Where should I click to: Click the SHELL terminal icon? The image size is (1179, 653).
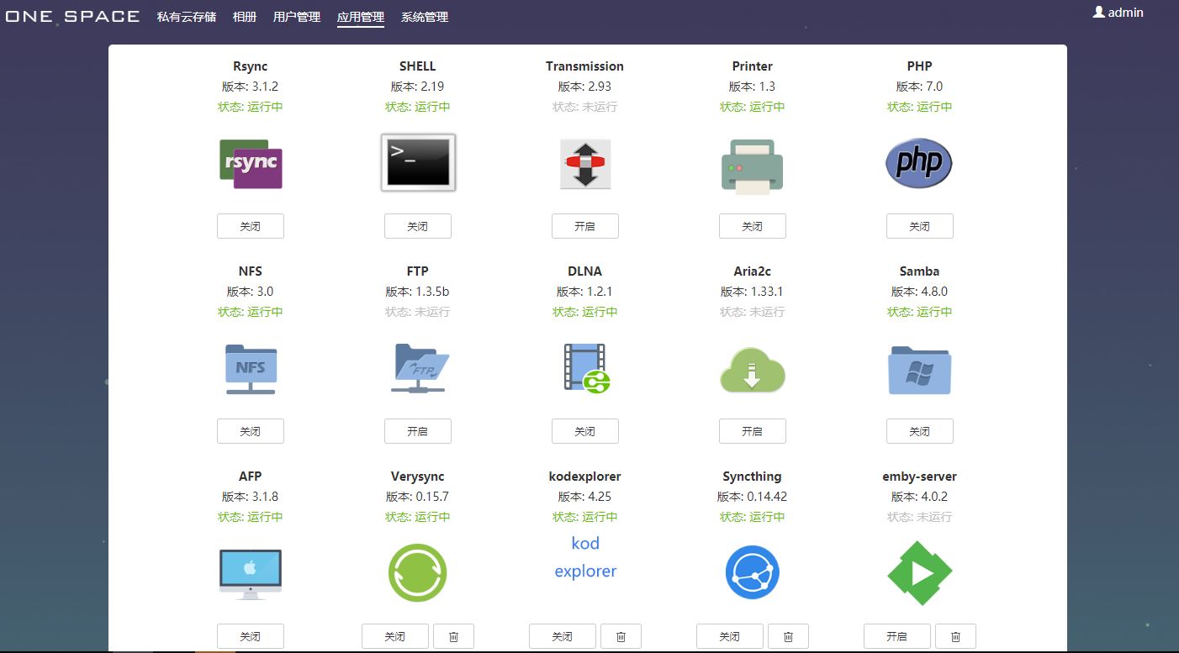point(418,162)
